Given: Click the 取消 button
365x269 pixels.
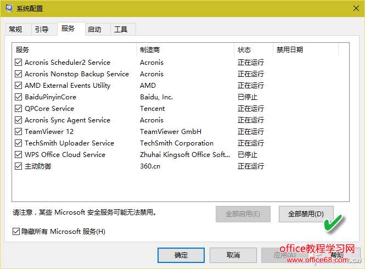Looking at the screenshot, I should [233, 255].
